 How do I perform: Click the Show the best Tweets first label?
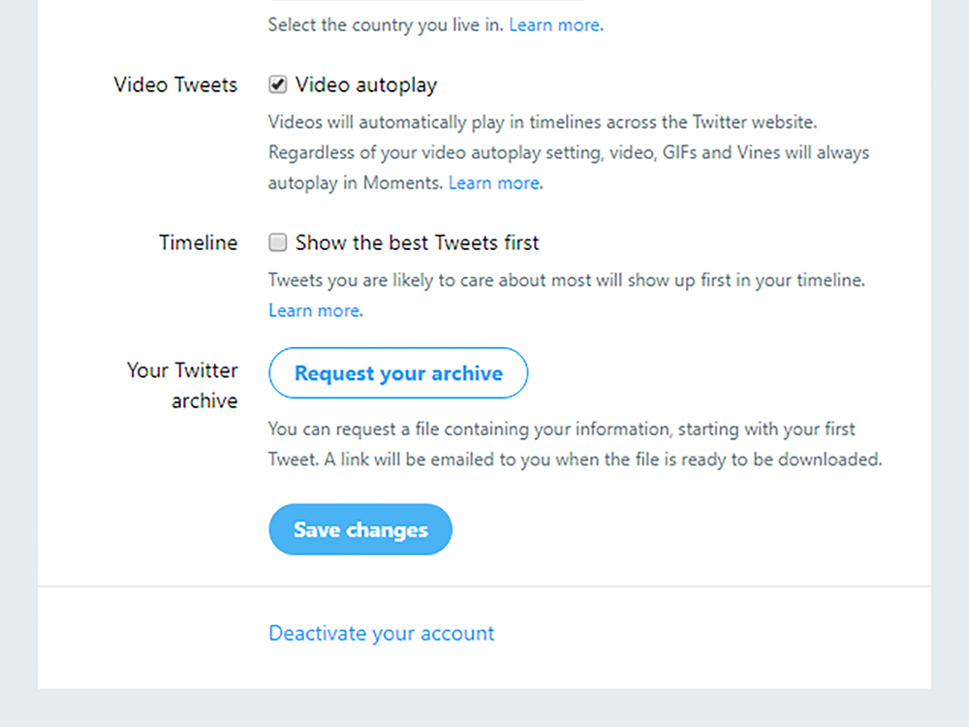click(x=417, y=243)
